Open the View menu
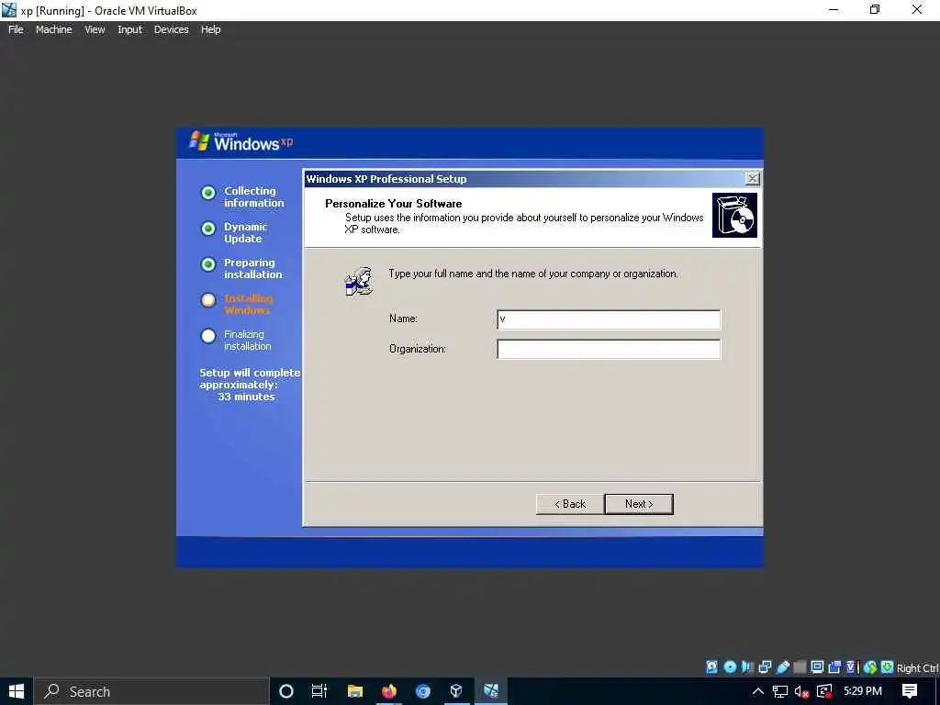 [x=95, y=29]
